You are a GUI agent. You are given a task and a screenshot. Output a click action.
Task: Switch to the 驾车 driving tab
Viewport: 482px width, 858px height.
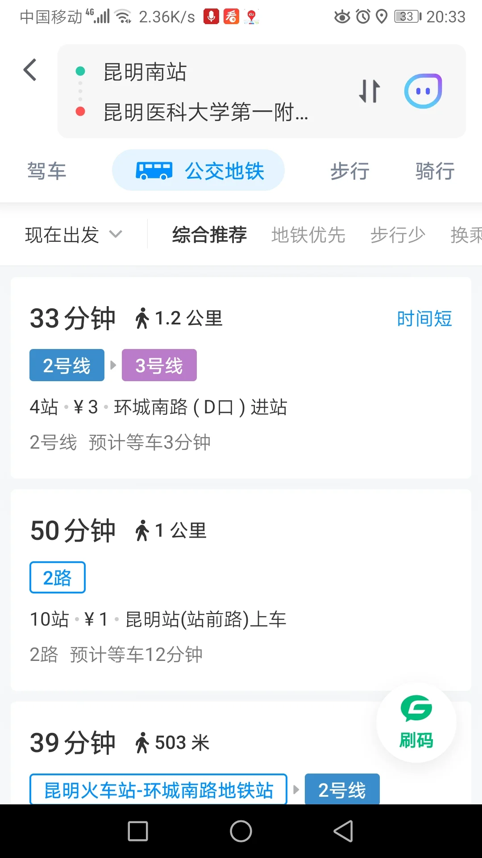pyautogui.click(x=46, y=171)
